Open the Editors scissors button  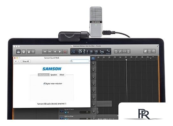click(33, 52)
